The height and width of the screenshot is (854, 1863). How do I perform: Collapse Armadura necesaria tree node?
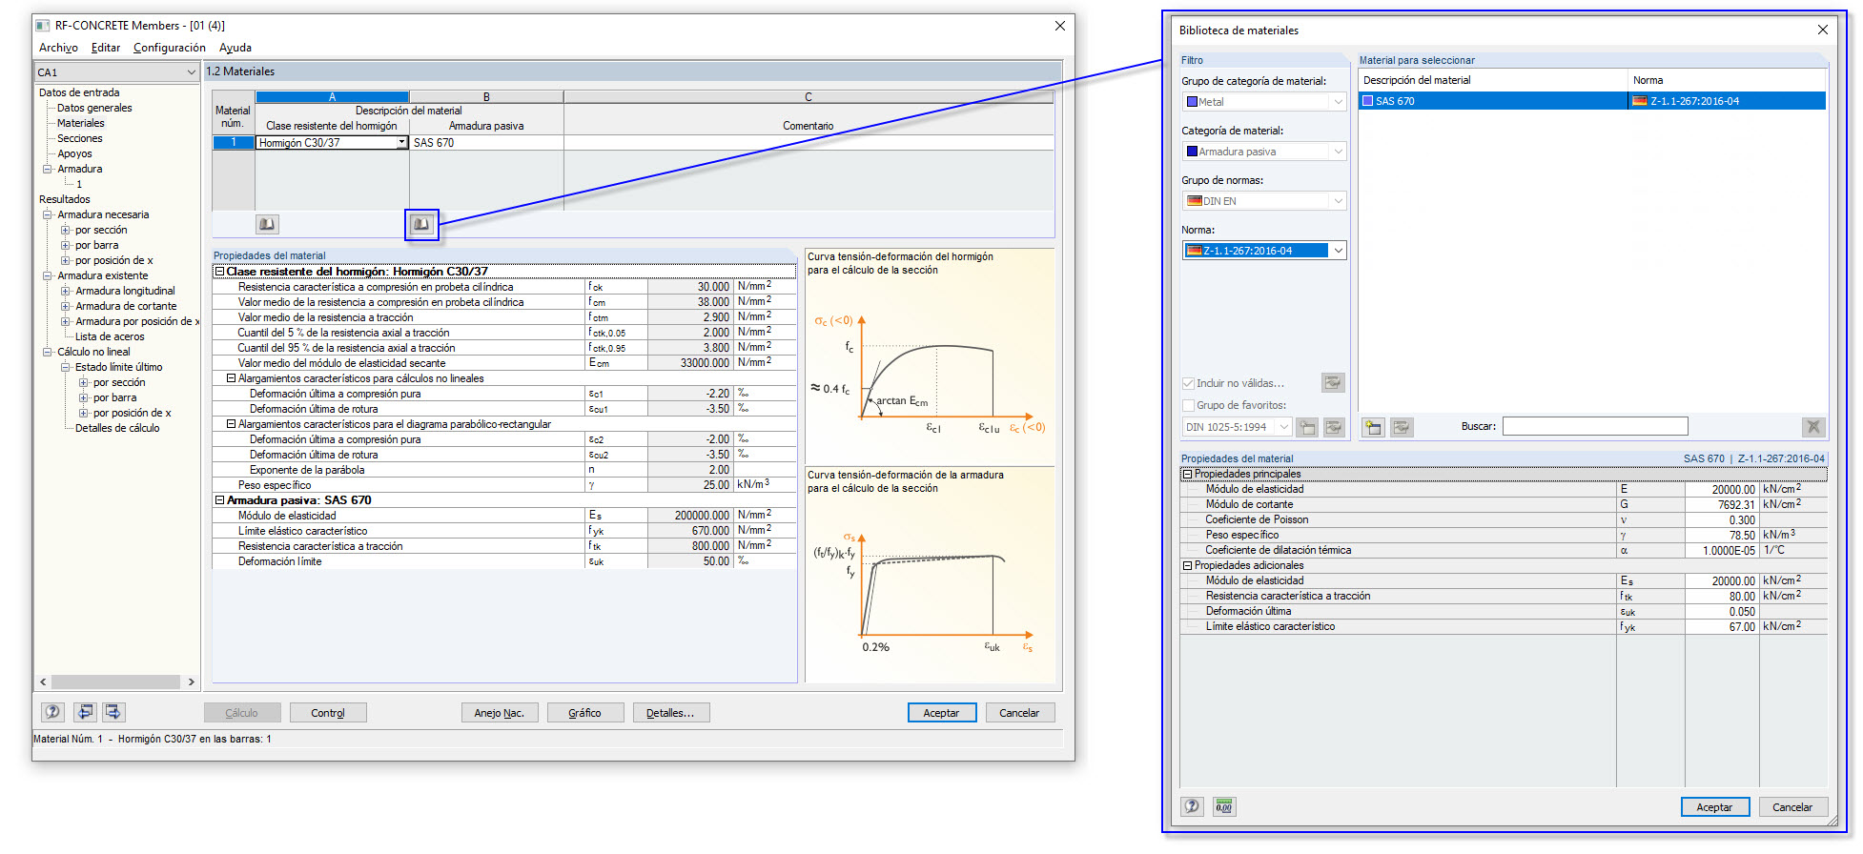[x=47, y=214]
